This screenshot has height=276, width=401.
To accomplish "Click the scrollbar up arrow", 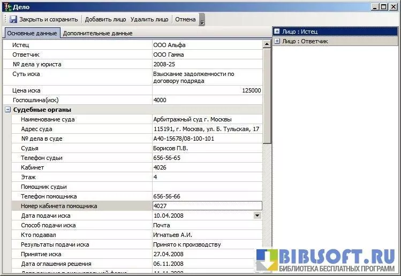I will 267,45.
